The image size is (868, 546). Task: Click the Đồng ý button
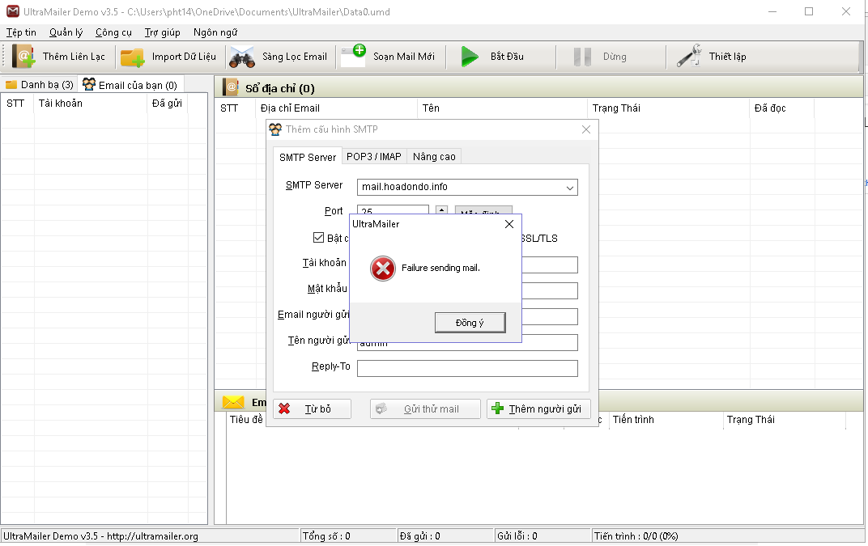click(470, 323)
